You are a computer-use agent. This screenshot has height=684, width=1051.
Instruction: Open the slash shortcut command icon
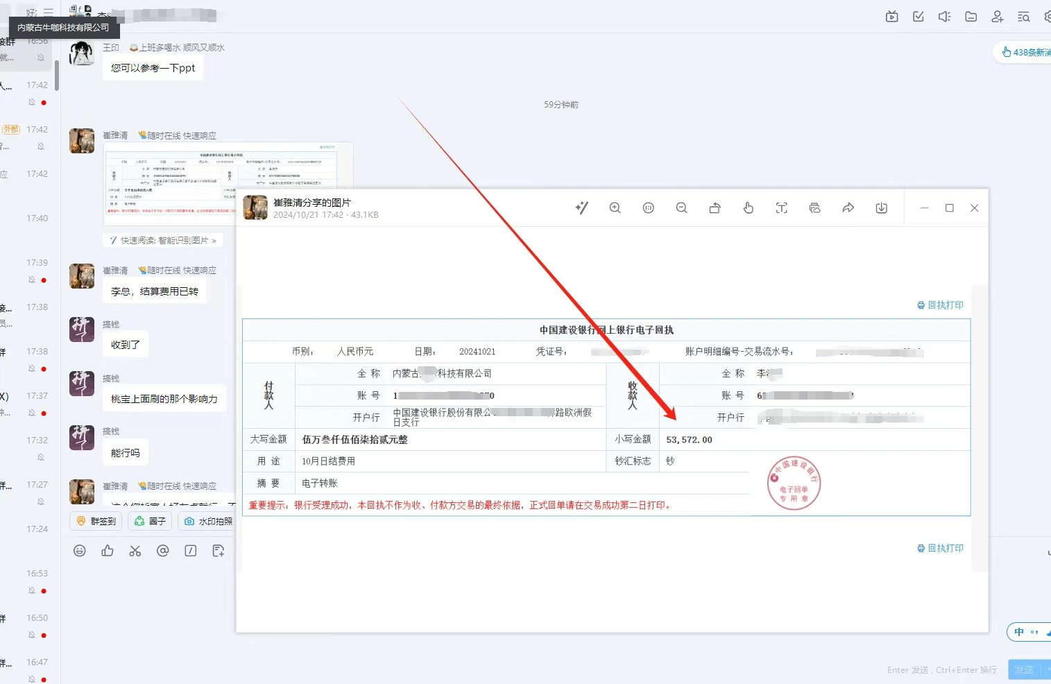pos(191,551)
